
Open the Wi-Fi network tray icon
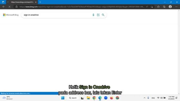(158, 98)
